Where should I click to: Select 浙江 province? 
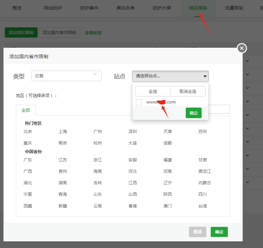[x=98, y=160]
